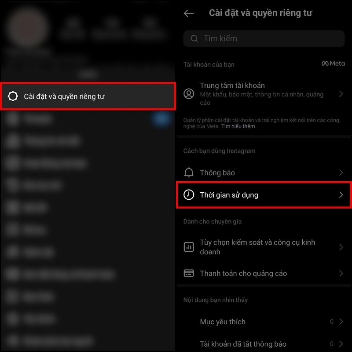Click the blurred profile avatar thumbnail
Screen dimensions: 352x352
coord(27,27)
